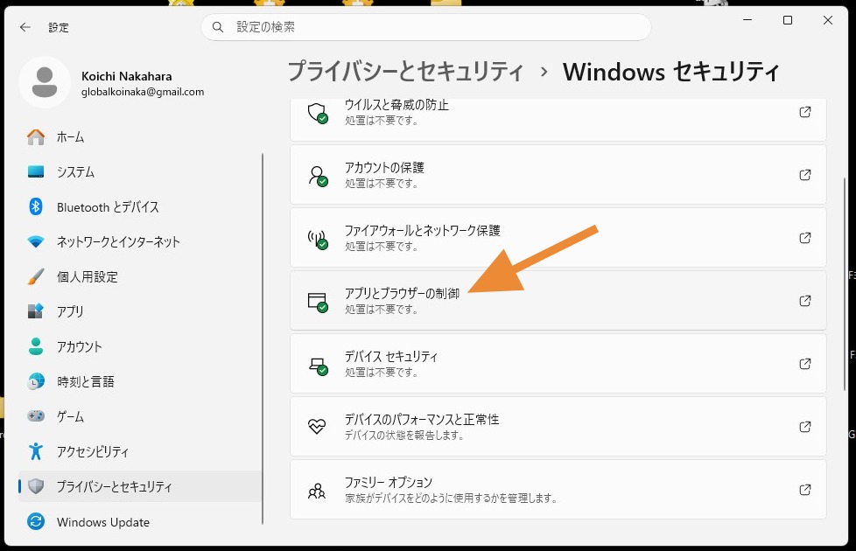Image resolution: width=856 pixels, height=551 pixels.
Task: Click the app and browser window icon
Action: (317, 302)
